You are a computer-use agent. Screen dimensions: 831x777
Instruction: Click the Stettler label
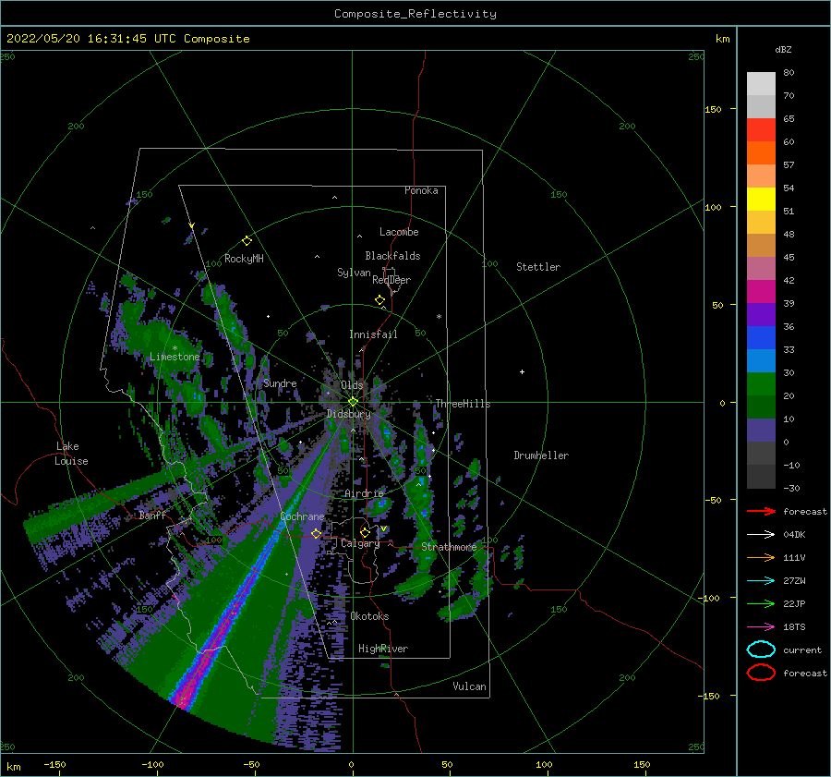(x=538, y=267)
